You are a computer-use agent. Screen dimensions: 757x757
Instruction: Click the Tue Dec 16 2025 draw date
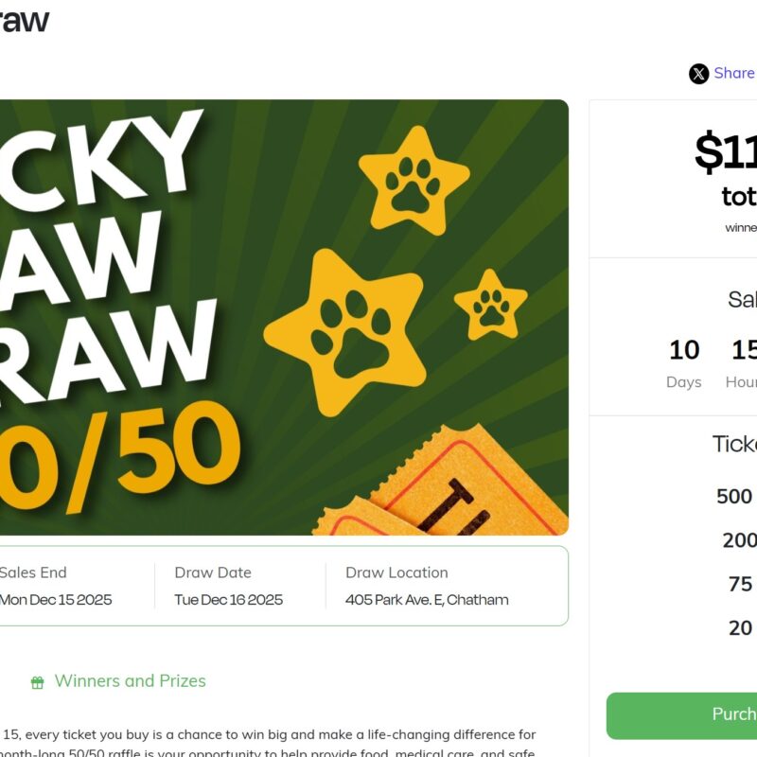click(x=228, y=599)
